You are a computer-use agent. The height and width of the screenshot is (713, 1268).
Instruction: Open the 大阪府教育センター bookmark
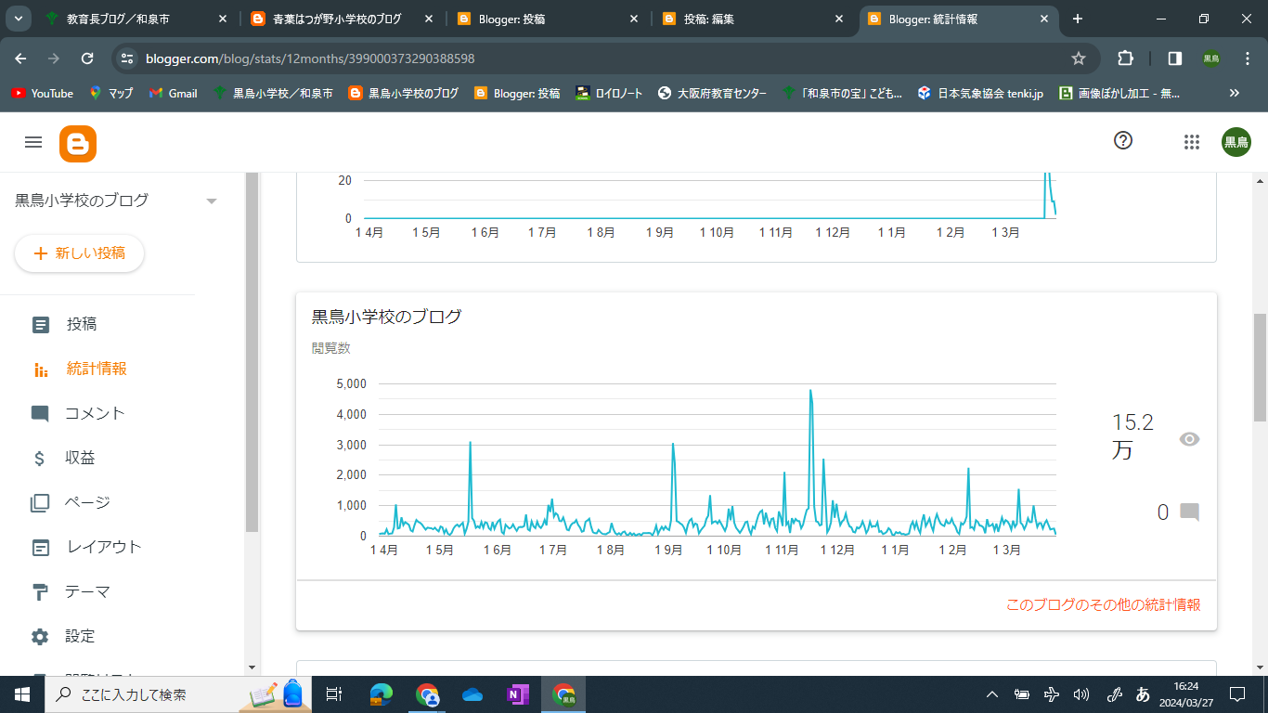712,93
